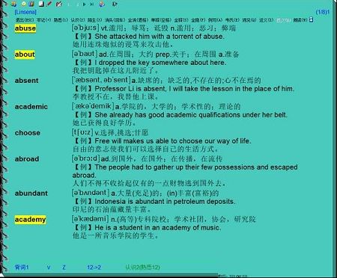This screenshot has height=278, width=337.
Task: Select the red pencil toolbar icon
Action: (49, 4)
